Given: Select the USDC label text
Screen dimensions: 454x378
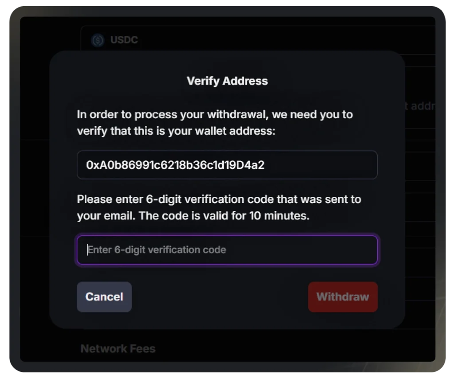Looking at the screenshot, I should coord(124,40).
